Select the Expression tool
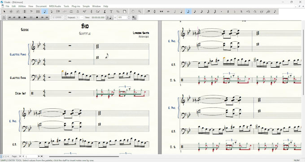 (84, 12)
